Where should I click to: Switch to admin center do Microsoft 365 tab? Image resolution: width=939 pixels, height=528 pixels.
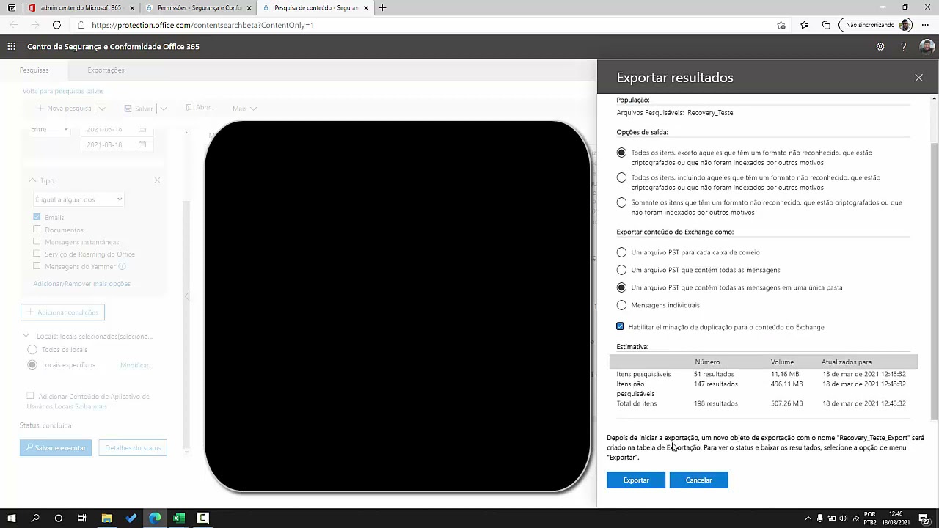click(81, 7)
